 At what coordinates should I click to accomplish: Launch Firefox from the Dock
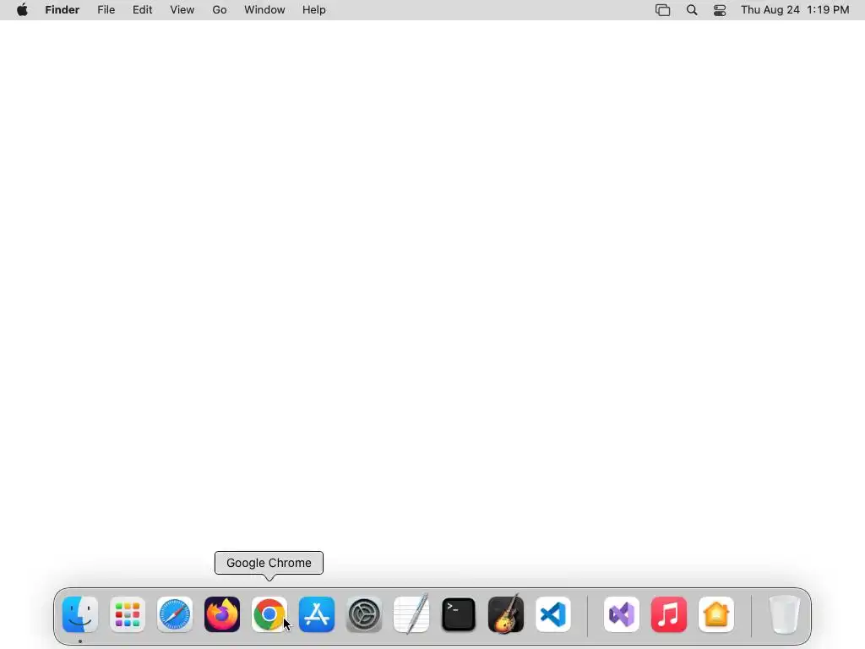point(222,614)
